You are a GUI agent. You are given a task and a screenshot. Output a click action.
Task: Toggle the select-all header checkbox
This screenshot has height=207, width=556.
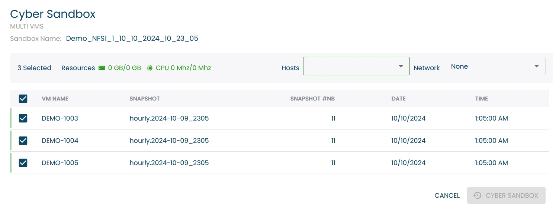pyautogui.click(x=23, y=99)
